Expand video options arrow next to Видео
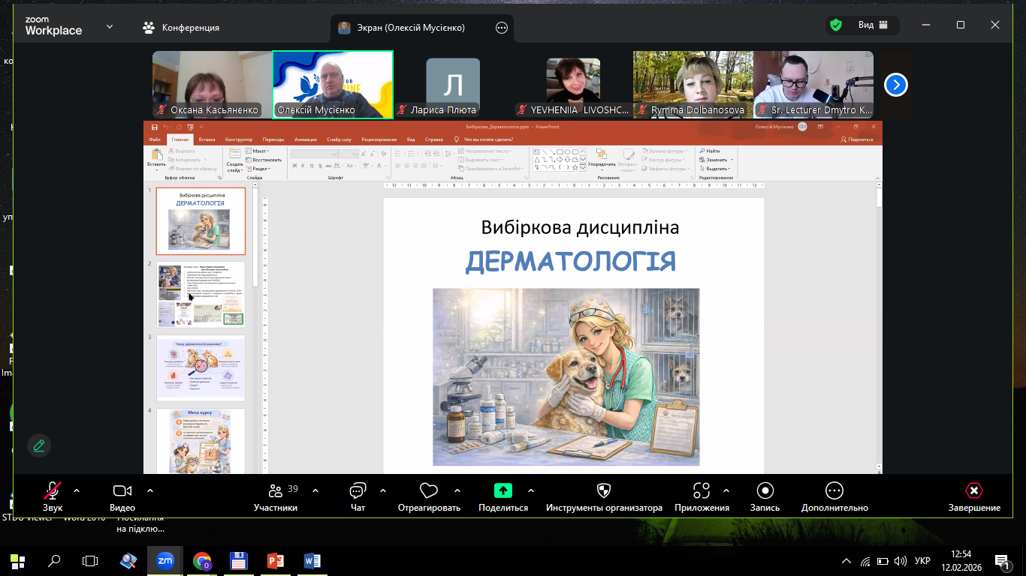The image size is (1026, 576). [x=150, y=490]
